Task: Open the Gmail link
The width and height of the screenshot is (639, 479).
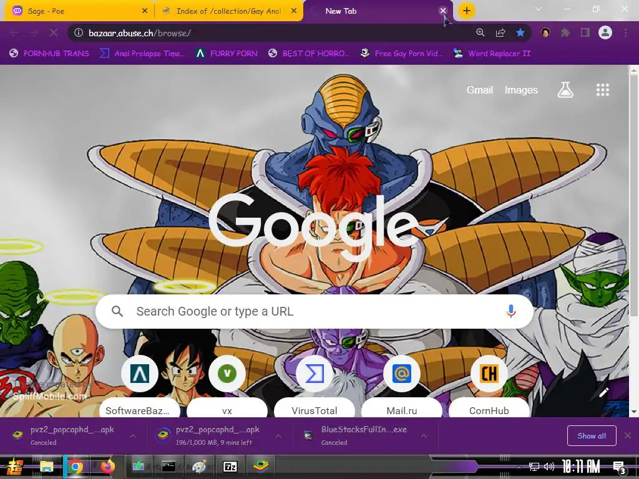Action: 480,90
